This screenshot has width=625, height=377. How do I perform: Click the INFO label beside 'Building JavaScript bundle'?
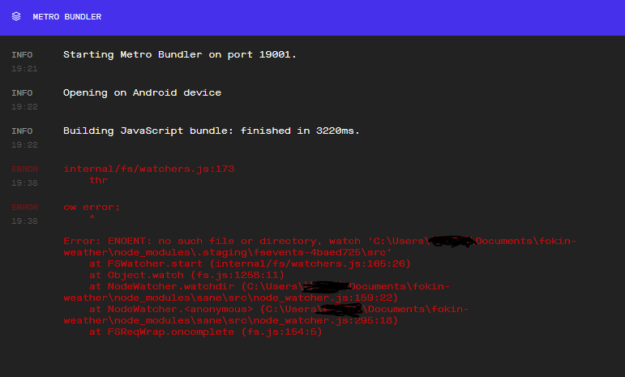tap(22, 131)
